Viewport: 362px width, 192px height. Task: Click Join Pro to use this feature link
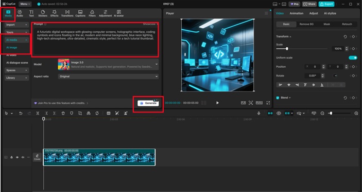tap(61, 103)
